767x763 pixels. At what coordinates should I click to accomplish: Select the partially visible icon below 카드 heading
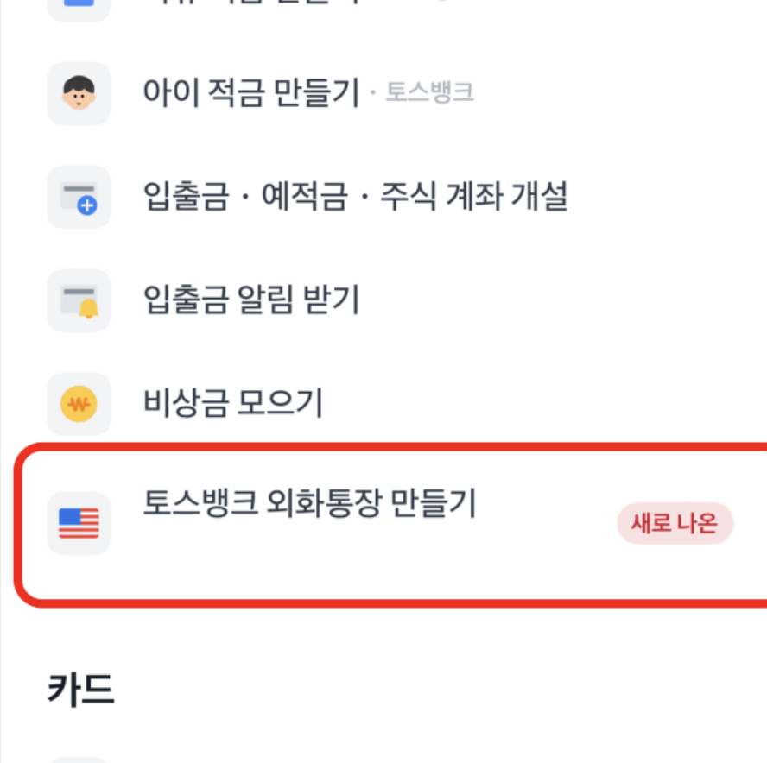tap(79, 758)
